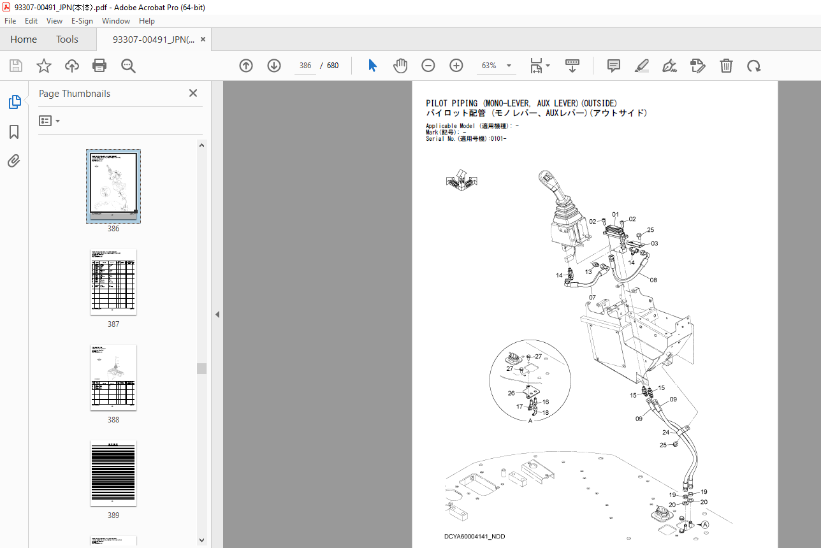Click the Save file icon

(x=16, y=66)
